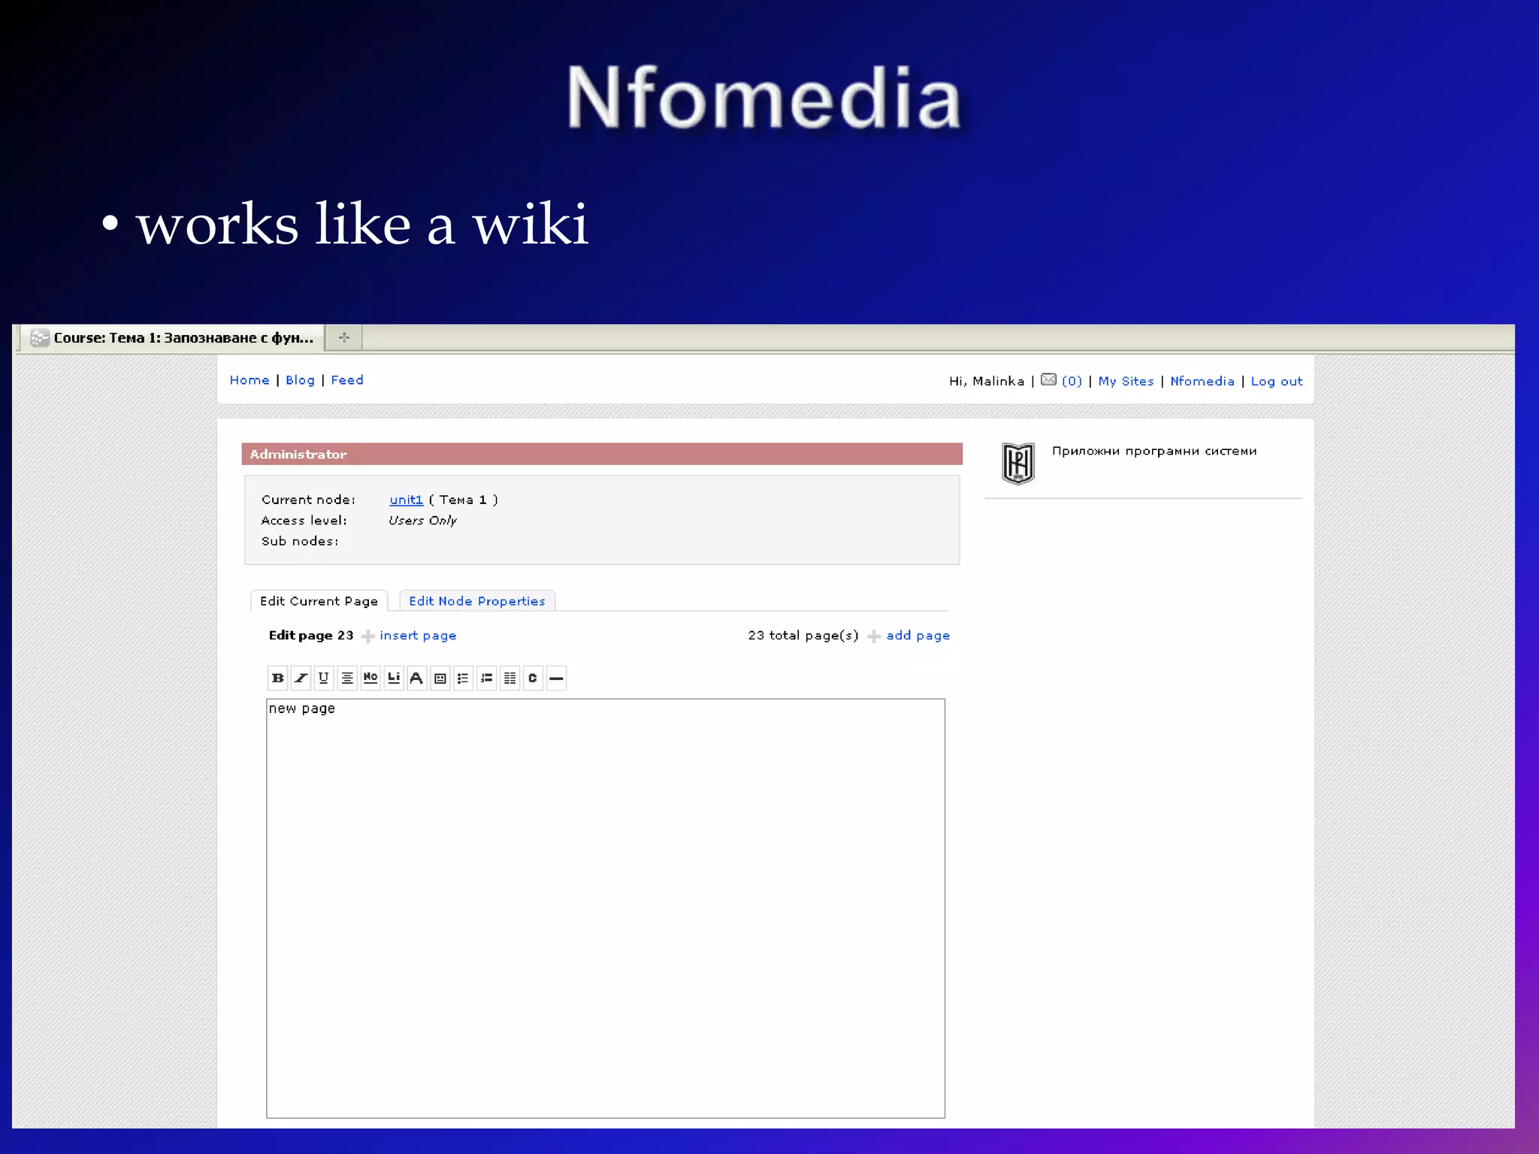Click the large 'A' heading icon

416,678
